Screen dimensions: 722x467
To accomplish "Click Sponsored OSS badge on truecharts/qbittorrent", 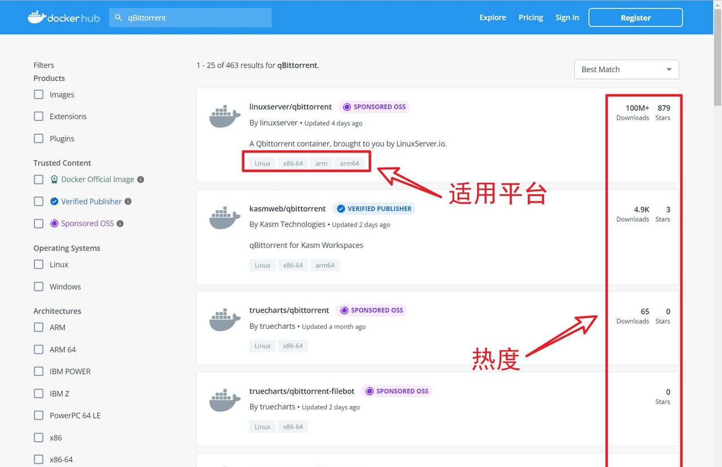I will 371,310.
